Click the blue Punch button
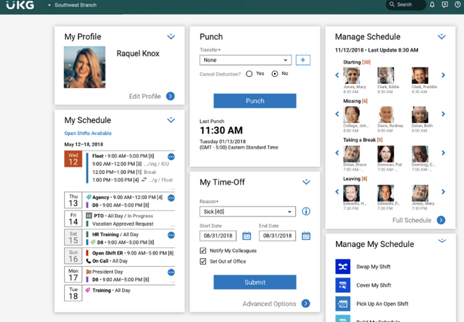 coord(255,101)
